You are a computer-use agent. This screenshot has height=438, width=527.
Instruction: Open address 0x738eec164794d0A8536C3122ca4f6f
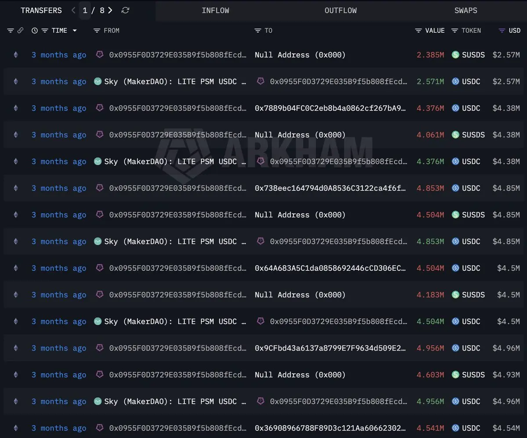coord(331,188)
